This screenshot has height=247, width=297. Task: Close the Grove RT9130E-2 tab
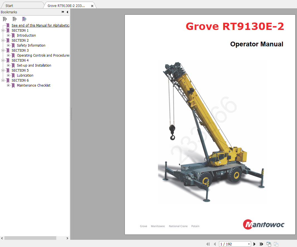(92, 6)
